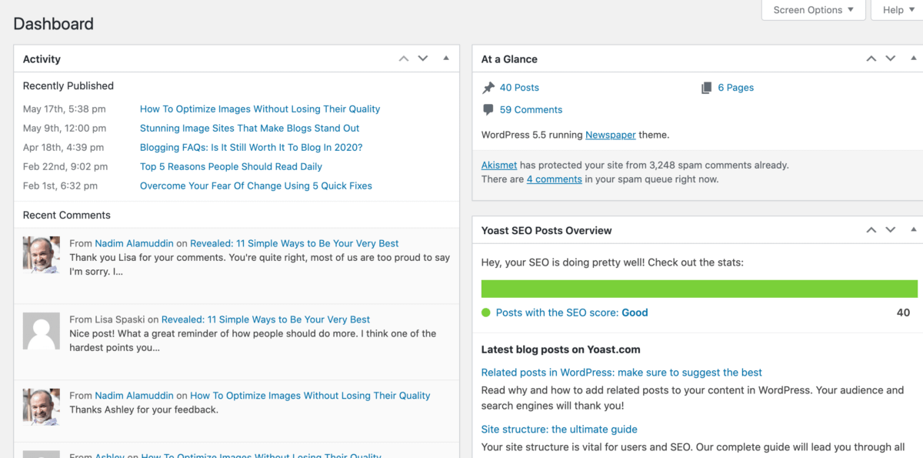This screenshot has height=458, width=923.
Task: Open the Newspaper theme link
Action: click(610, 135)
